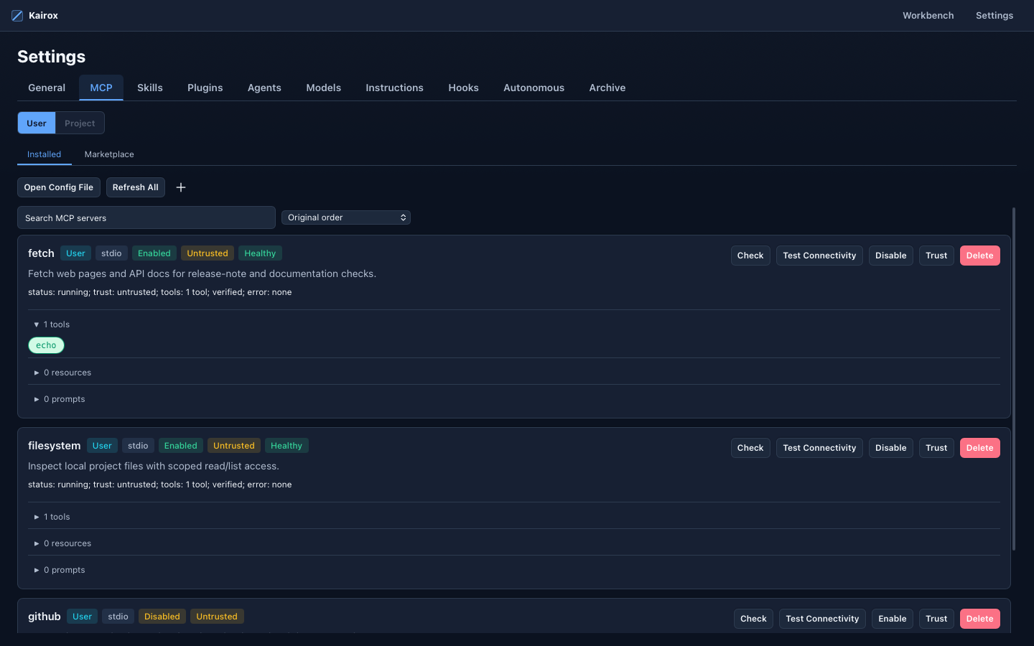The width and height of the screenshot is (1034, 646).
Task: Click github's User scope badge
Action: [83, 617]
